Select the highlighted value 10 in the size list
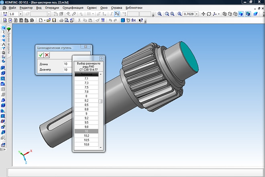 click(86, 131)
